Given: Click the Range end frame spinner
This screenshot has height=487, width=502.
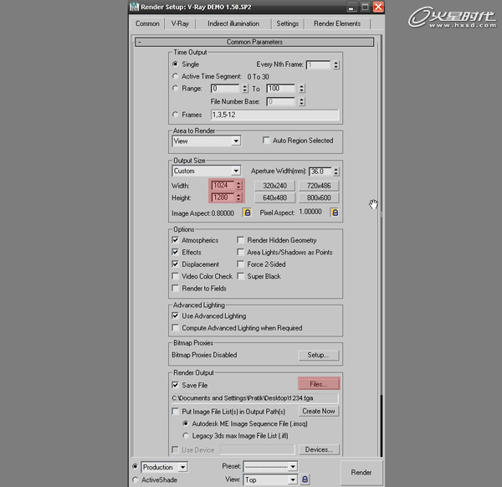Looking at the screenshot, I should click(301, 89).
